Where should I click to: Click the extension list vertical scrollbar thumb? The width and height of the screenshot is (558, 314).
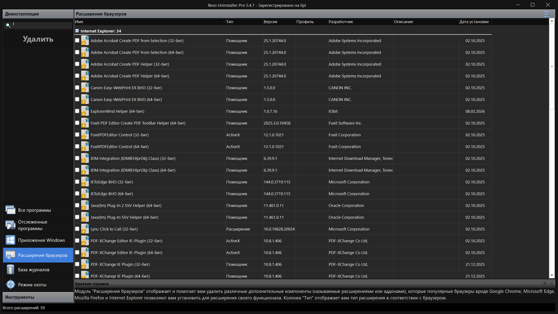pos(552,66)
